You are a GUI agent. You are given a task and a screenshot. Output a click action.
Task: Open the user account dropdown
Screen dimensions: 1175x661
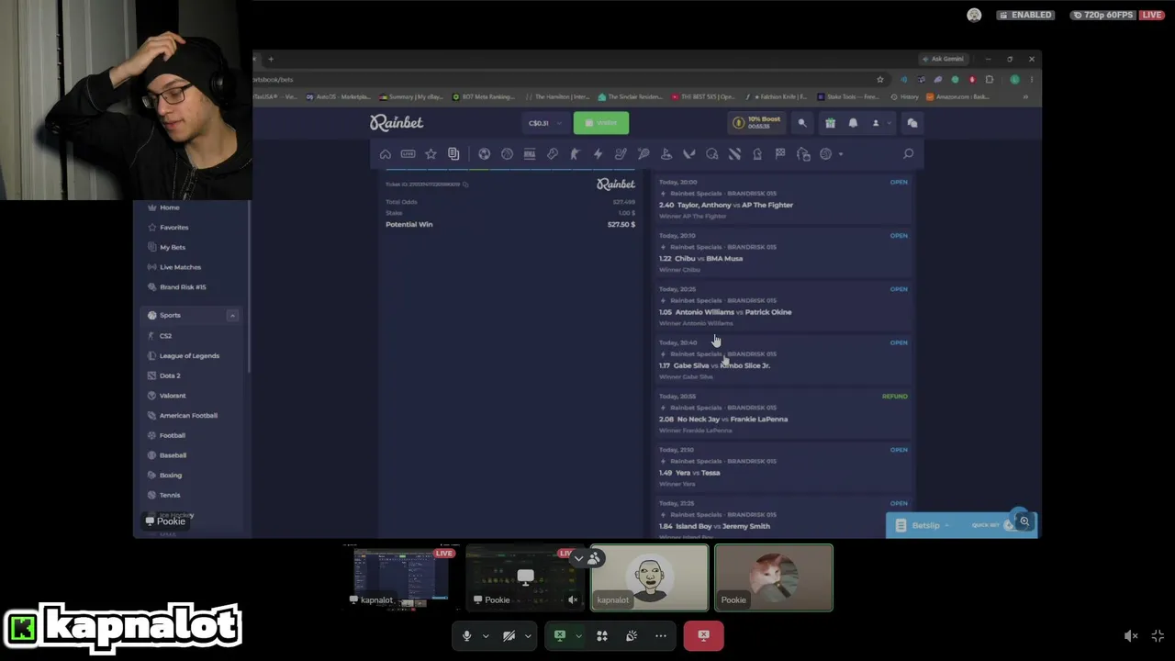(x=880, y=123)
